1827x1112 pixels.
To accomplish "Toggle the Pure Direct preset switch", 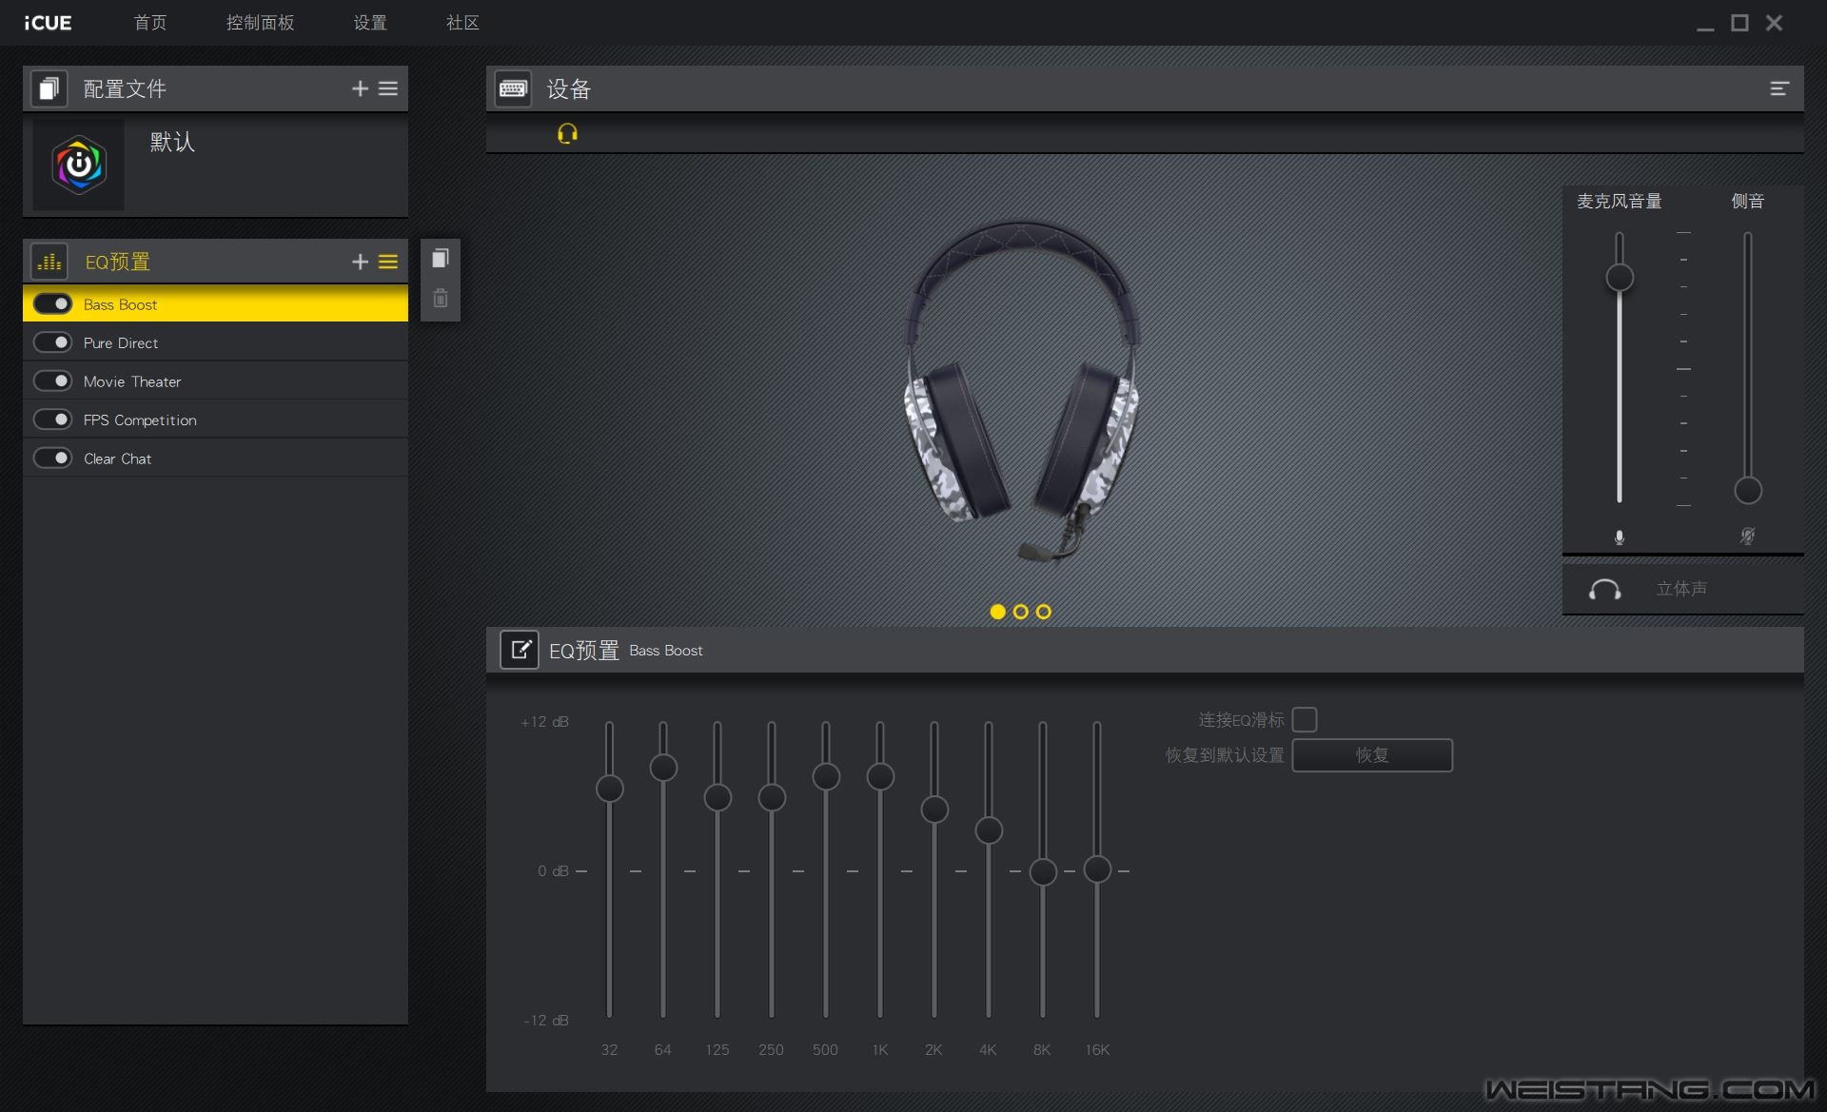I will 53,342.
